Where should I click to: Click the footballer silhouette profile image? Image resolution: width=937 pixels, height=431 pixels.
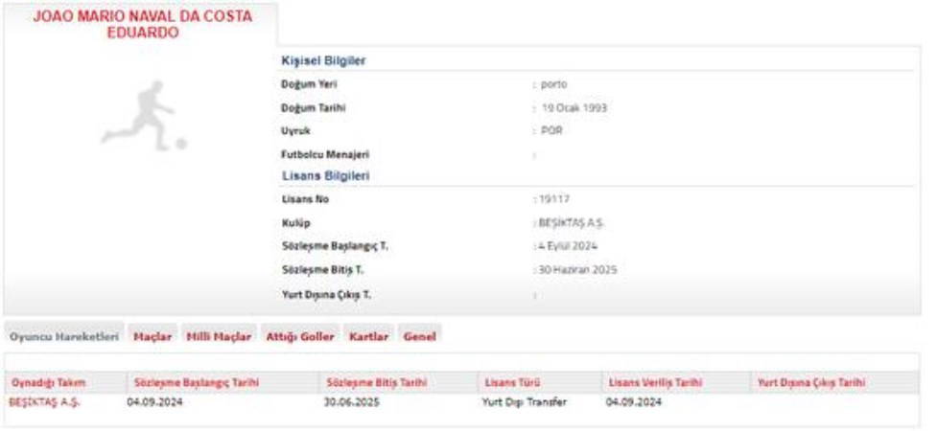click(x=143, y=117)
